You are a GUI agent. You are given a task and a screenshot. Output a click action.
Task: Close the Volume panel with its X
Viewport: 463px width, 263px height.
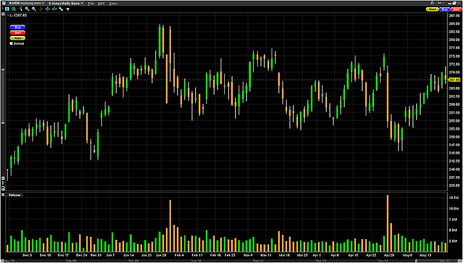pos(4,195)
